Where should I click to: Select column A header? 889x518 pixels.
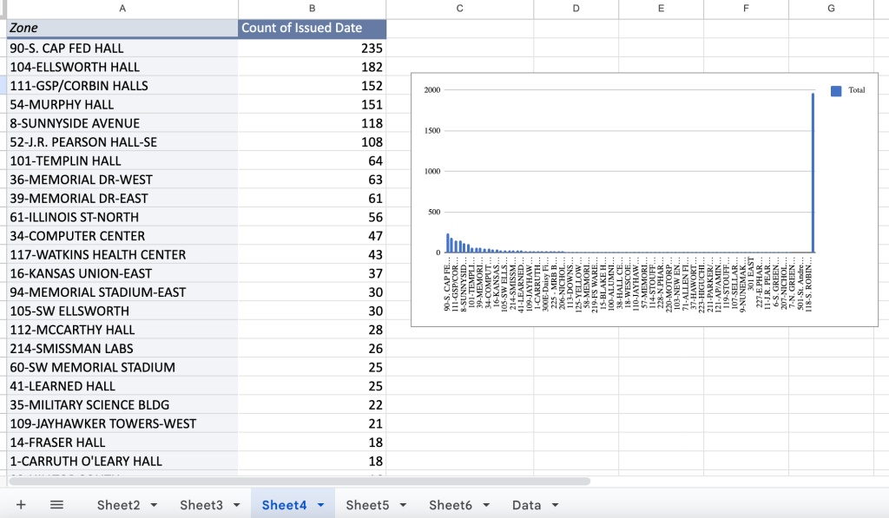click(x=122, y=9)
